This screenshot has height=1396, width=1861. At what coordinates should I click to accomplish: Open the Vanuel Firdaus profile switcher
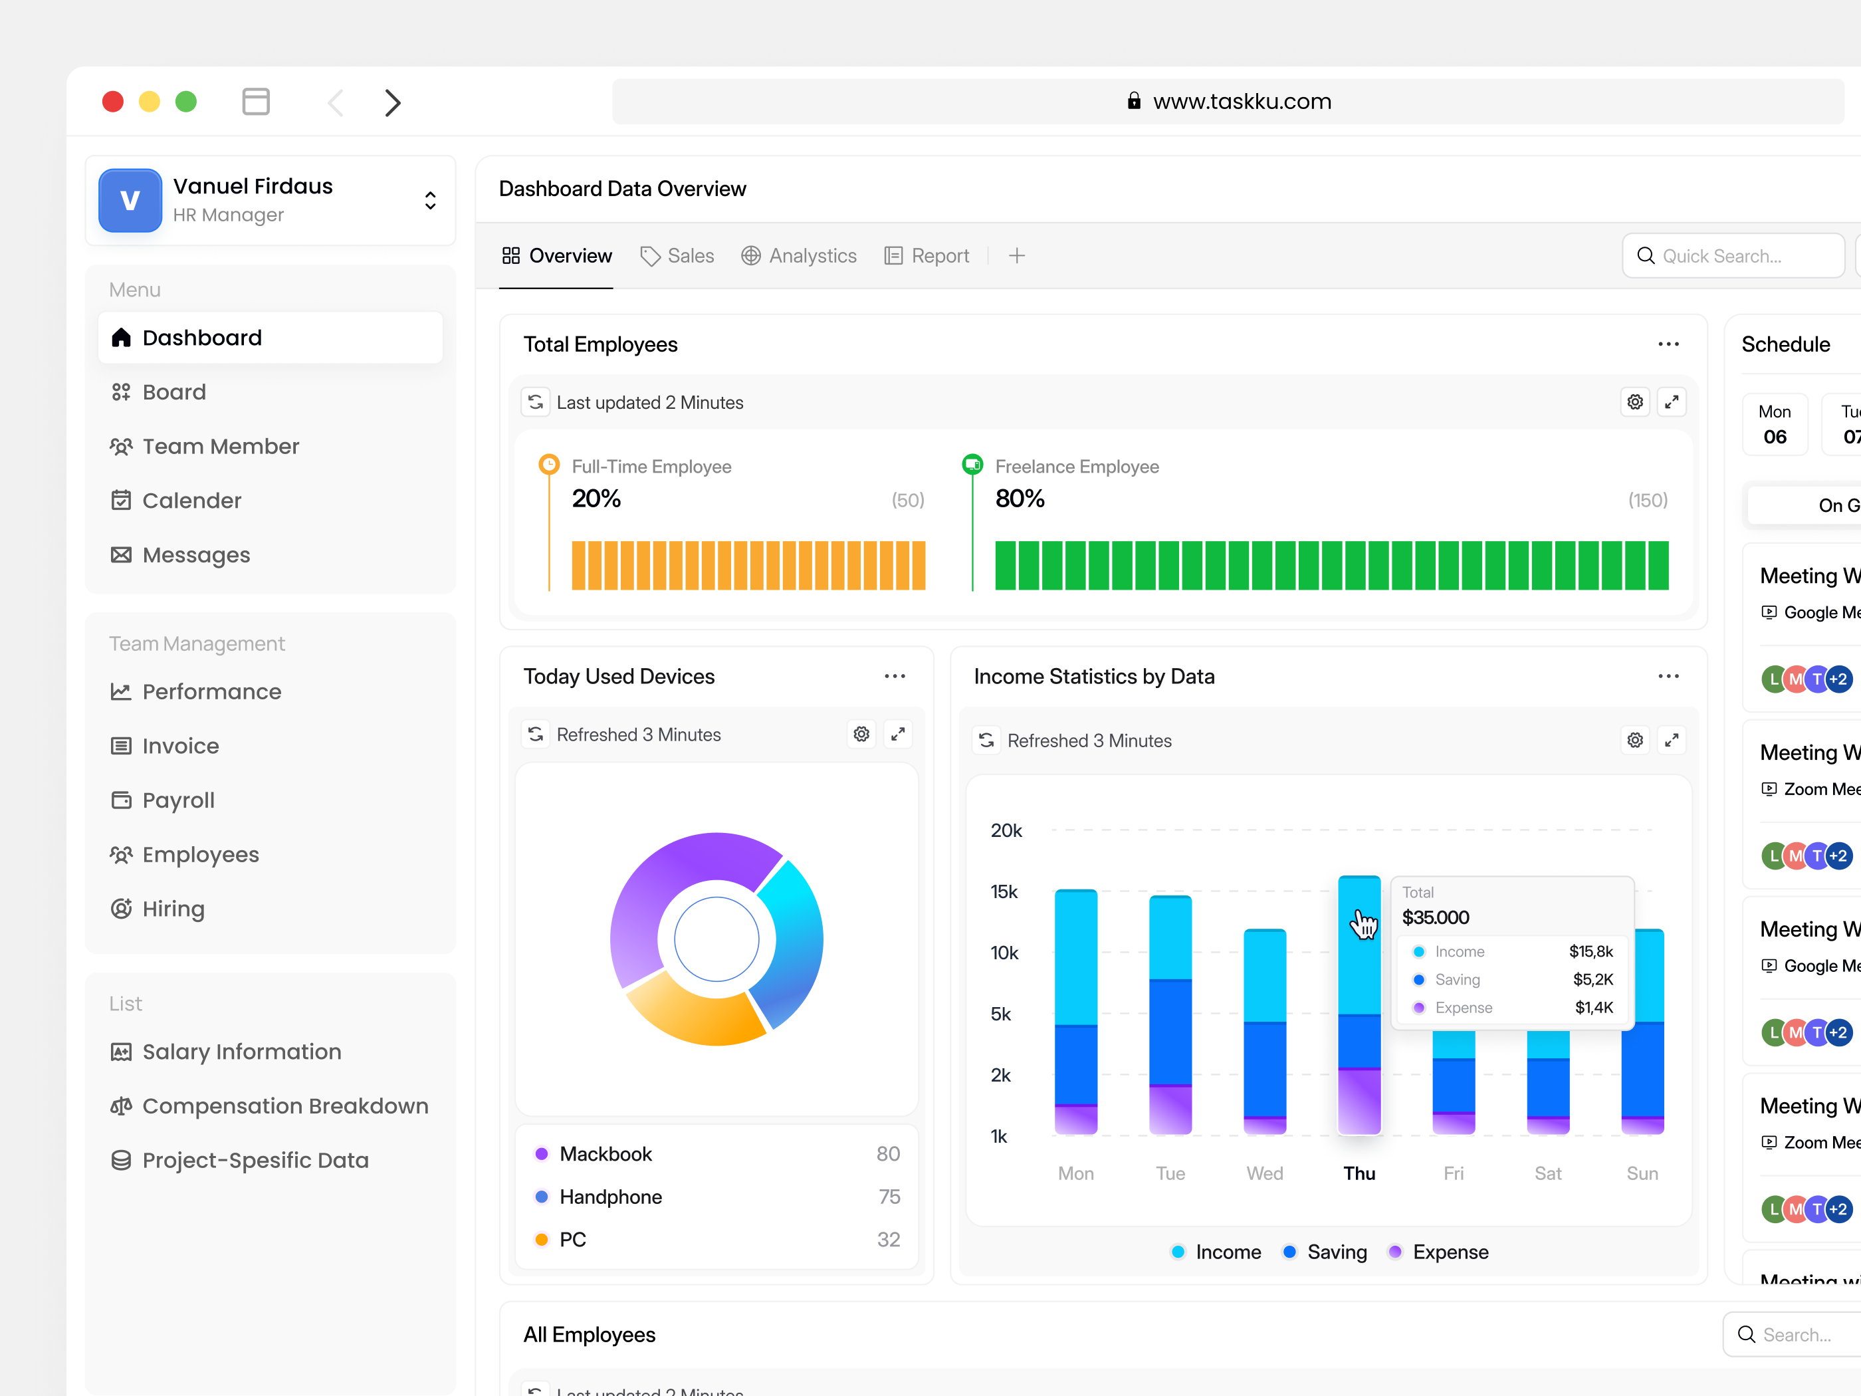click(430, 200)
